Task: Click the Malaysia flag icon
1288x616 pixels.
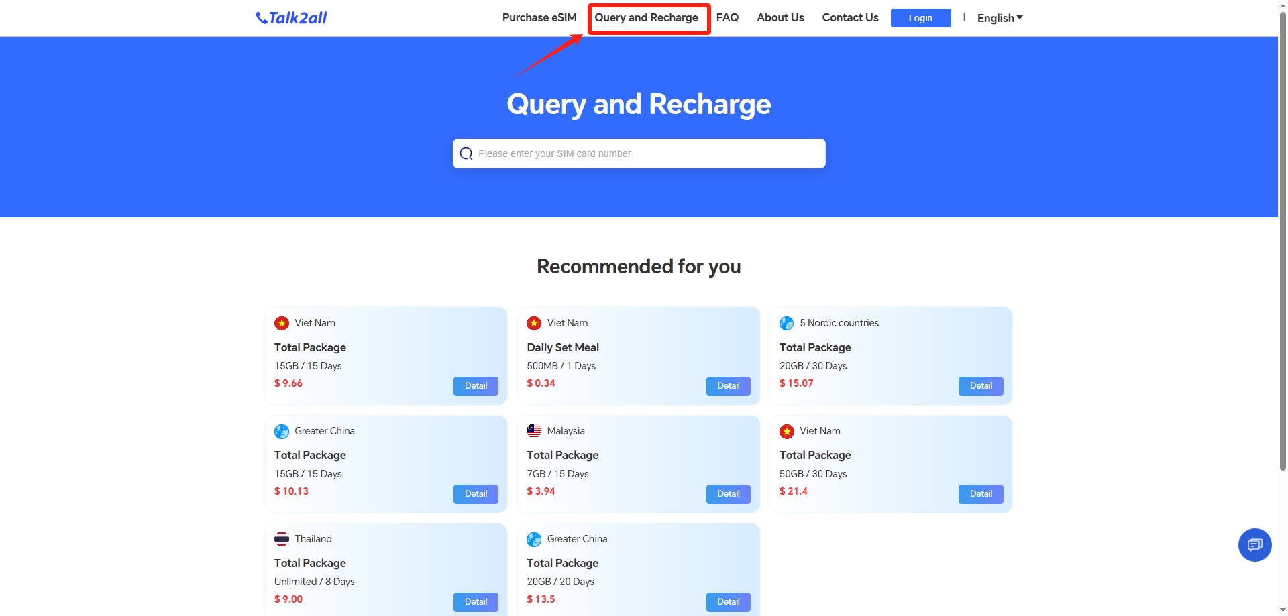Action: [x=534, y=431]
